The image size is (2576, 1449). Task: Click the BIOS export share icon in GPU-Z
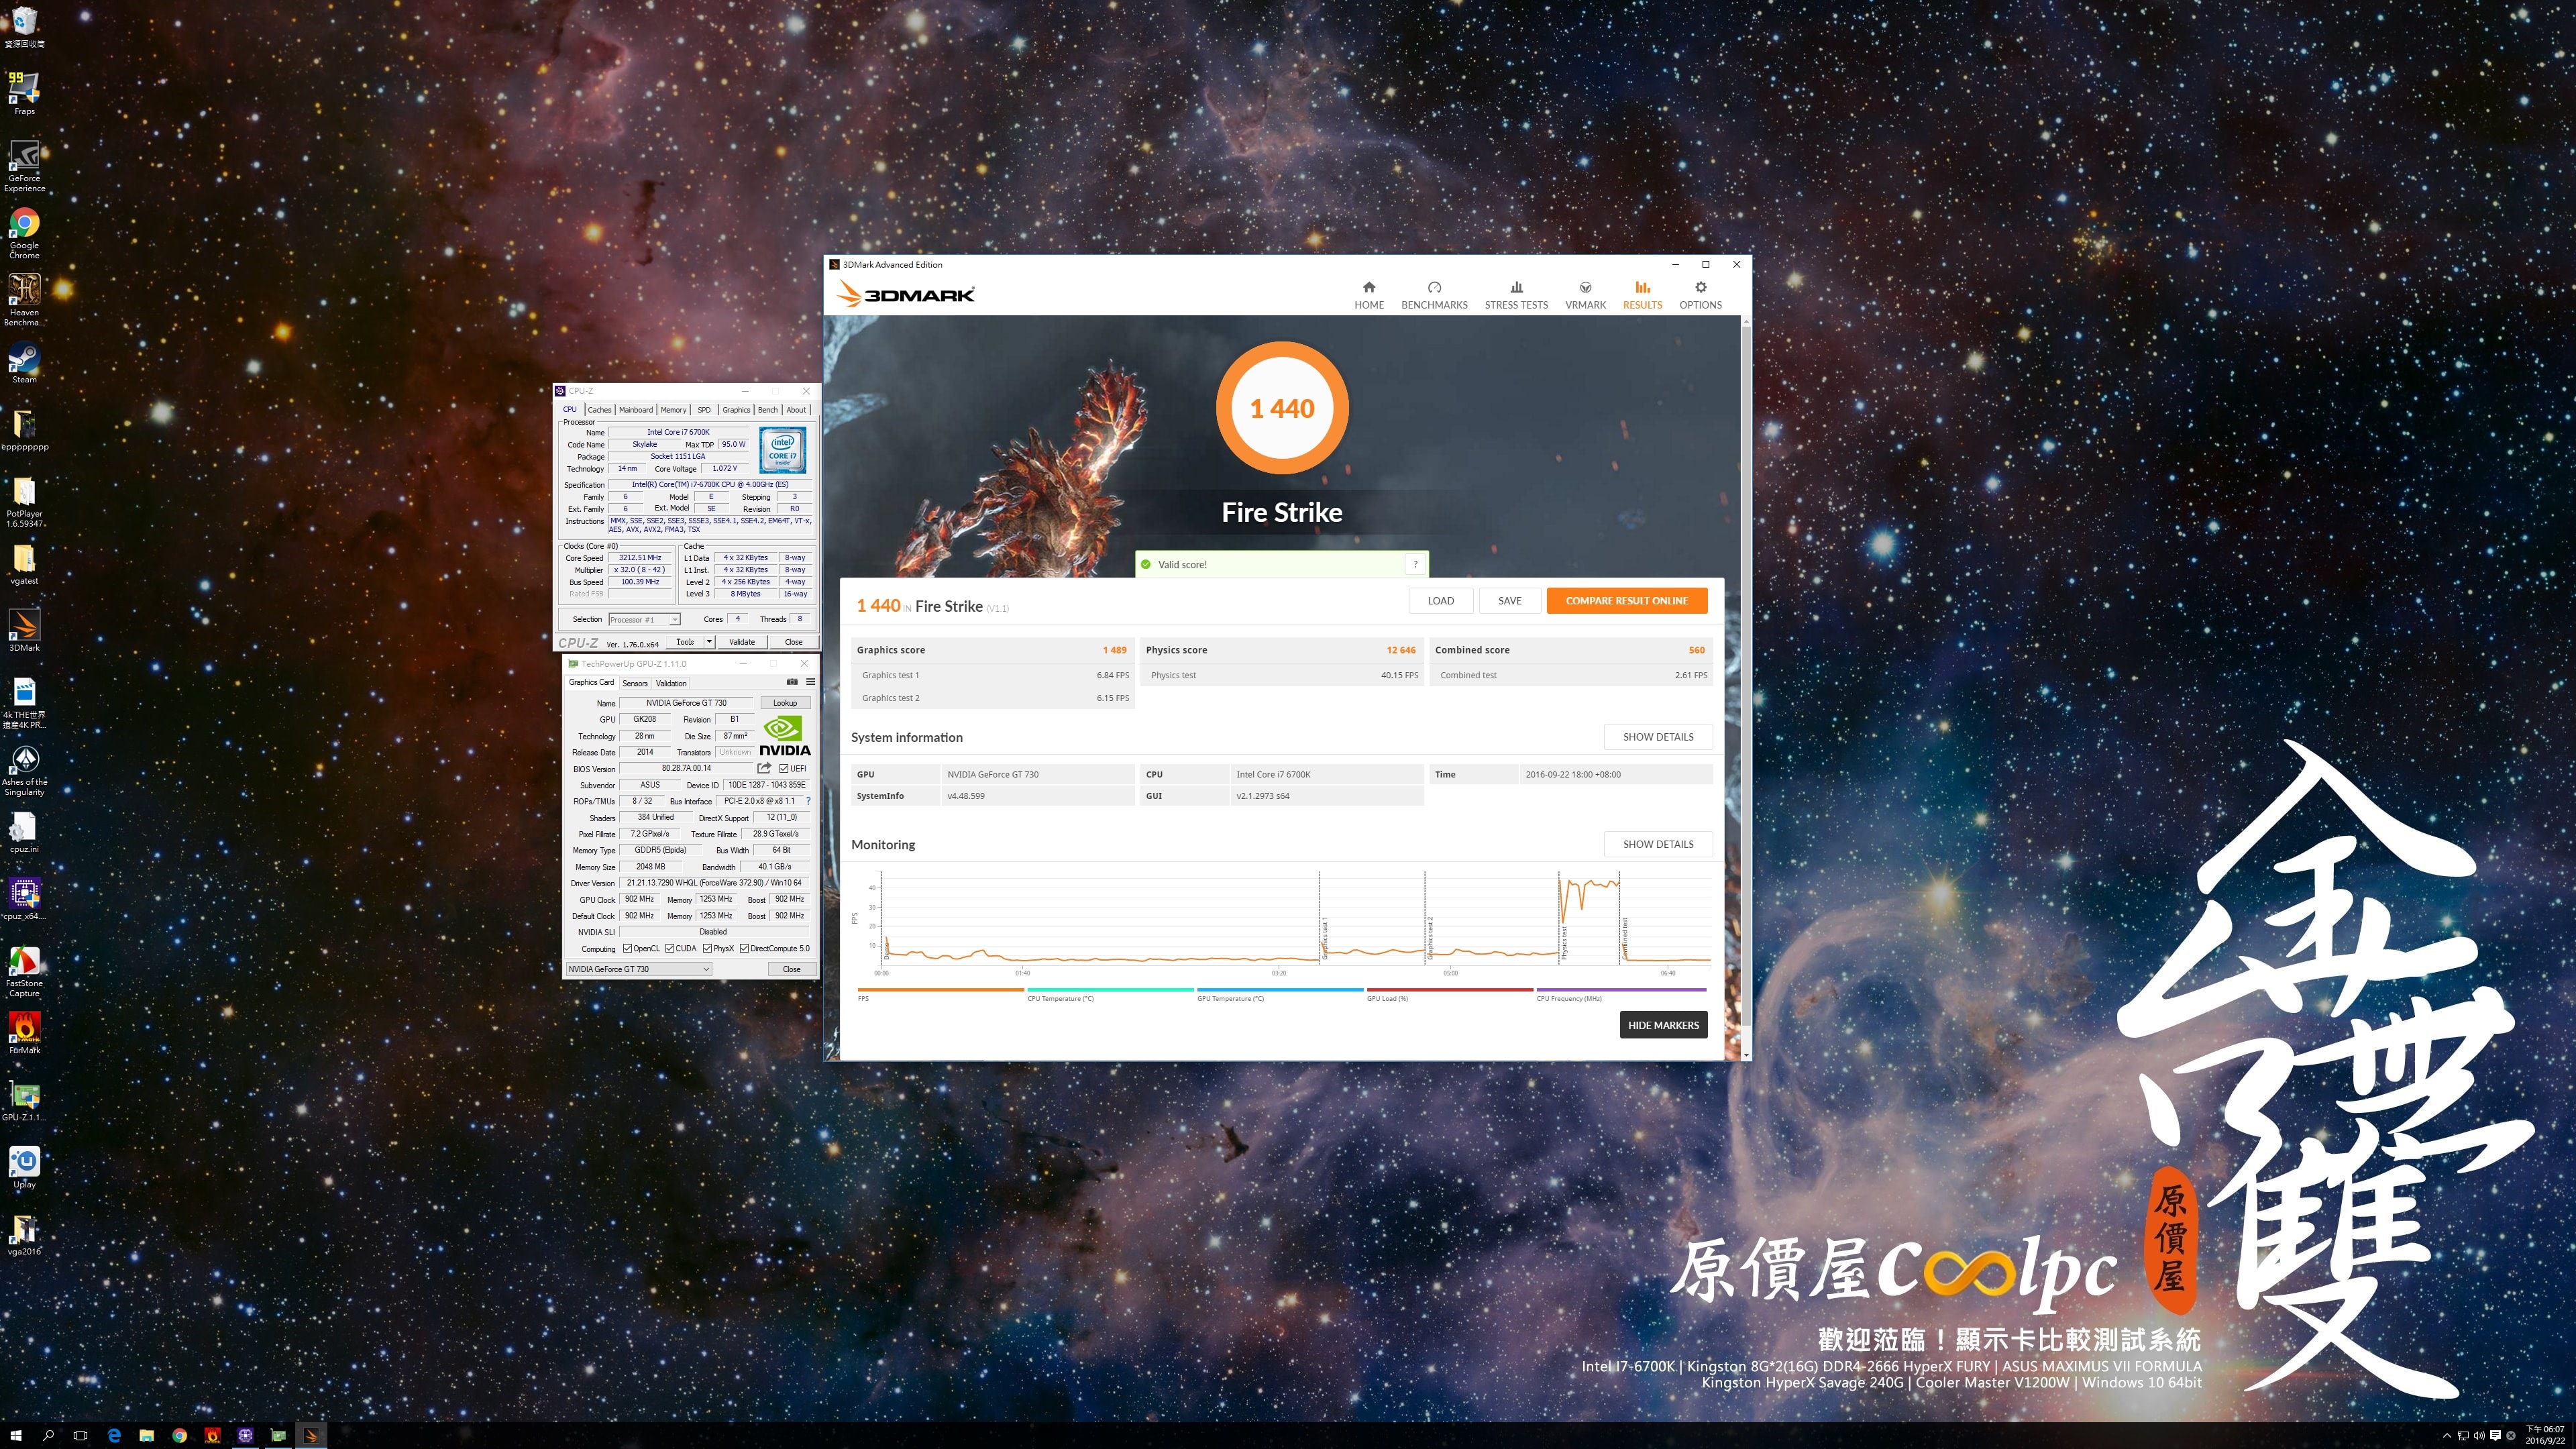(x=764, y=768)
